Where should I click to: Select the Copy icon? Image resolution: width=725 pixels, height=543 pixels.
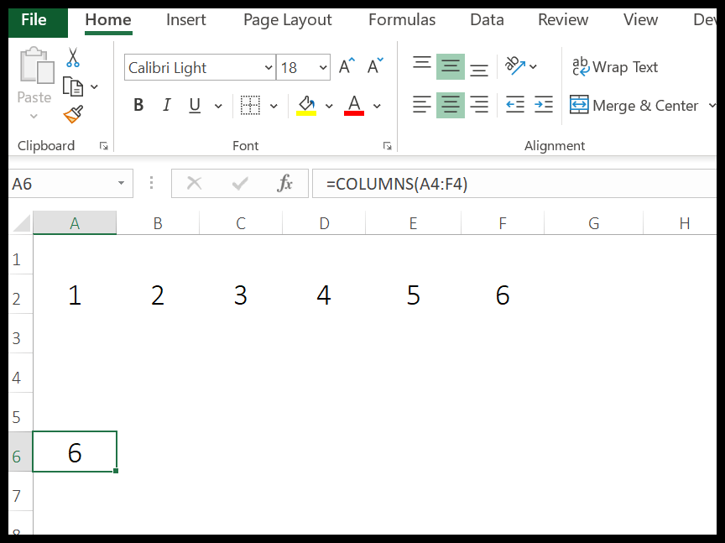71,86
